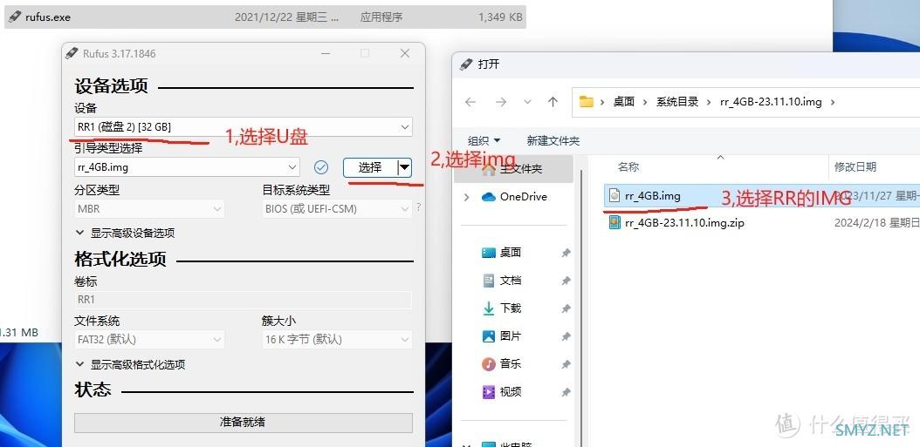920x447 pixels.
Task: Open the 引导类型选择 dropdown showing rr_4GB.img
Action: 187,167
